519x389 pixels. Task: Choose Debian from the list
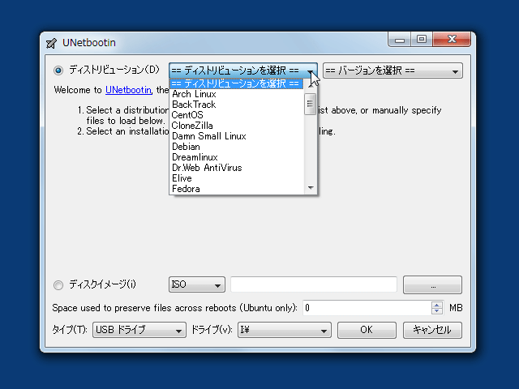click(236, 147)
